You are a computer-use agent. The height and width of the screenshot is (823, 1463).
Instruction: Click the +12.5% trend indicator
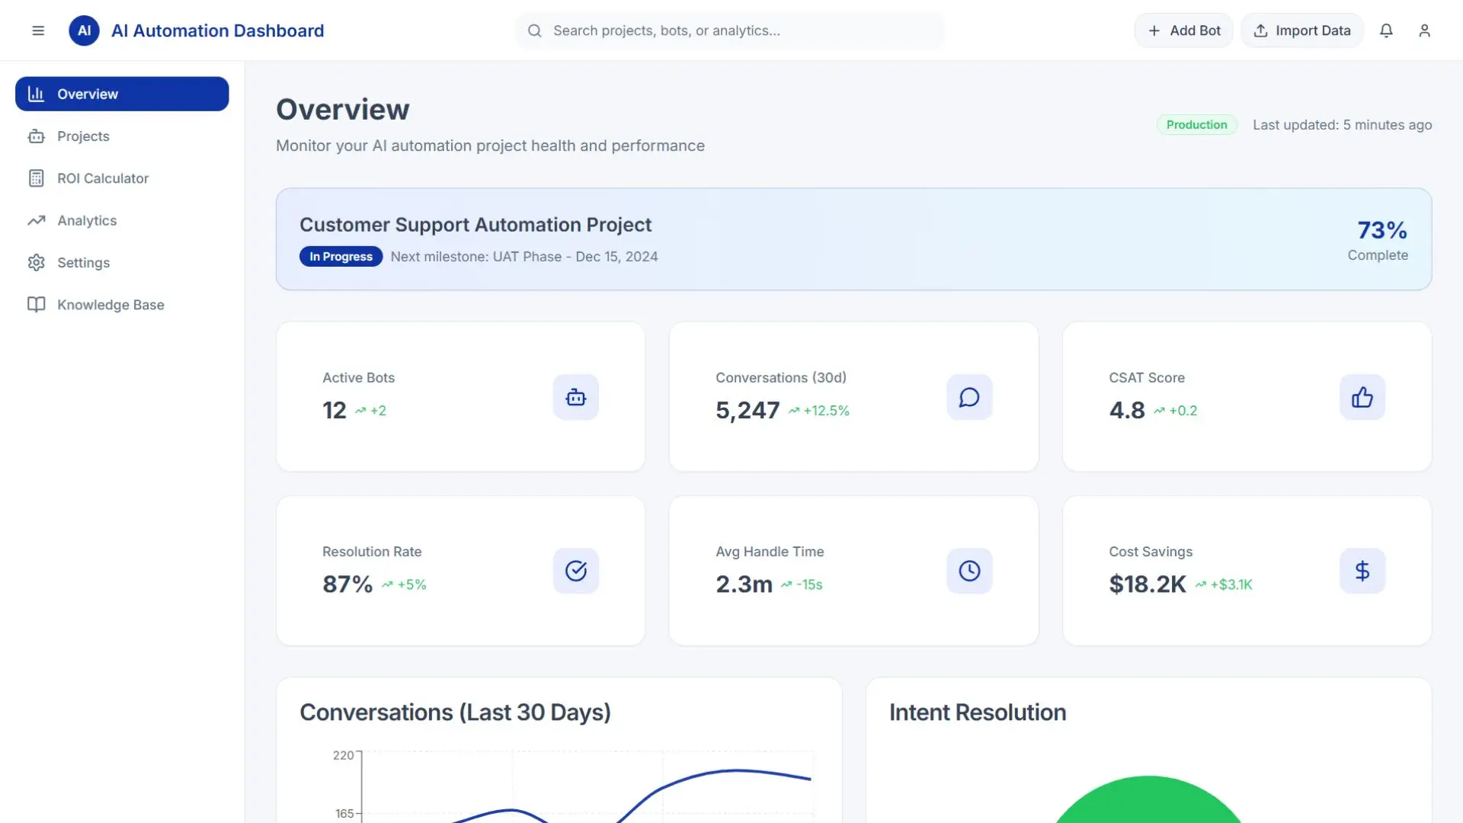(x=819, y=411)
